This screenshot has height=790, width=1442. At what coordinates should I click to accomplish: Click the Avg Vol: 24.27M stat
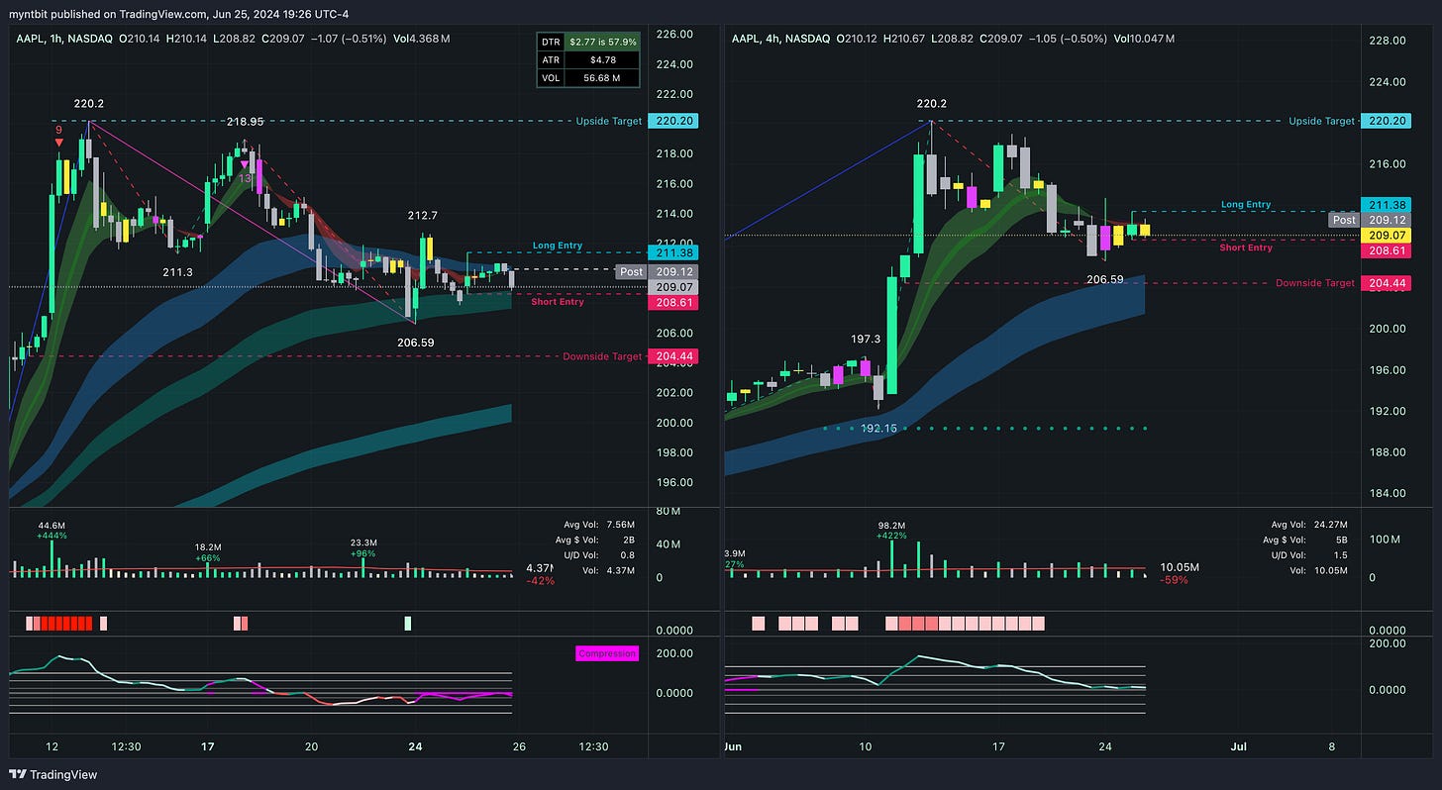(x=1310, y=525)
